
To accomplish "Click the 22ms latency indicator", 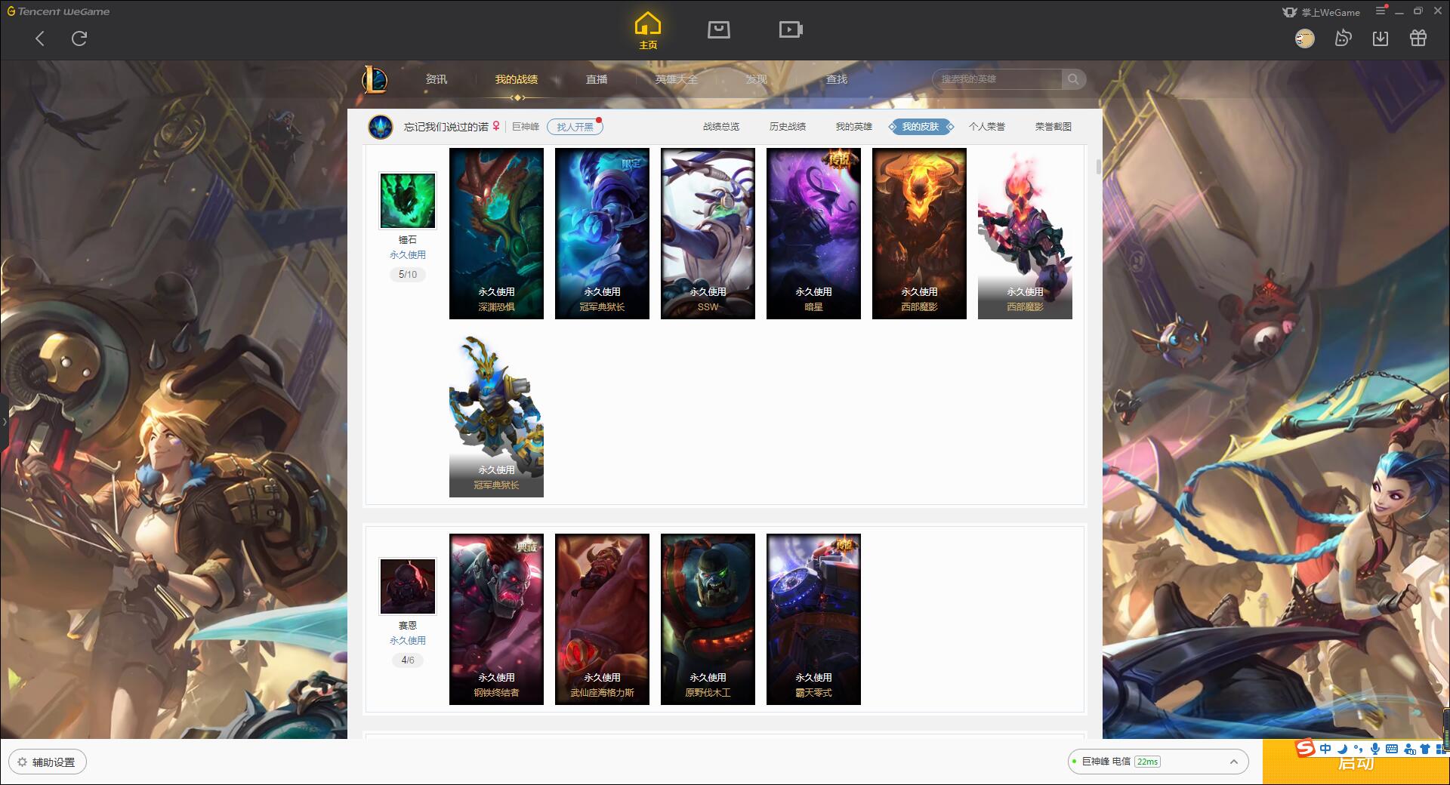I will (1147, 762).
